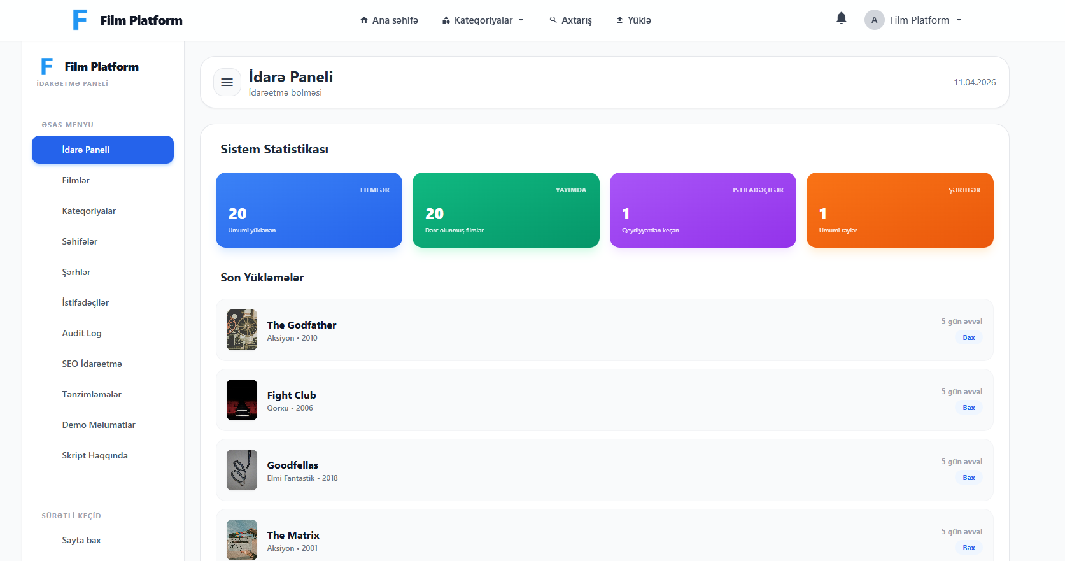Go to SEO İdarəetmə in sidebar
The height and width of the screenshot is (561, 1065).
point(92,364)
